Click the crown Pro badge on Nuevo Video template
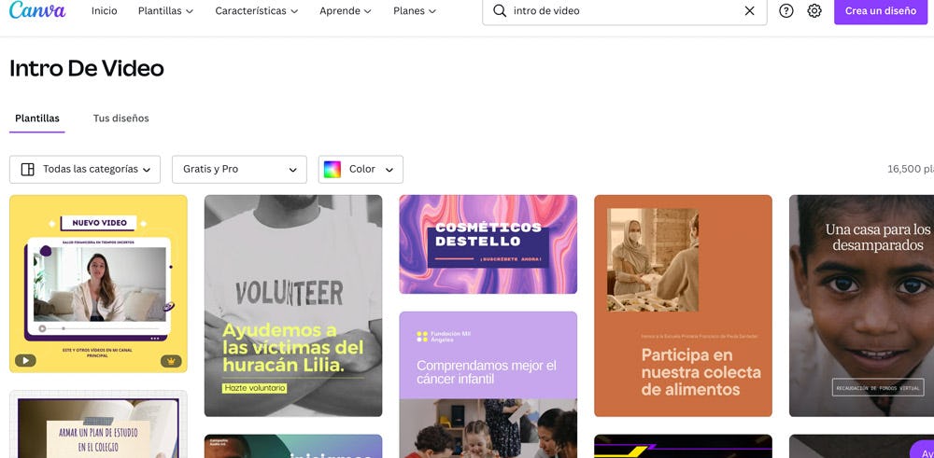Viewport: 934px width, 458px height. (x=171, y=360)
